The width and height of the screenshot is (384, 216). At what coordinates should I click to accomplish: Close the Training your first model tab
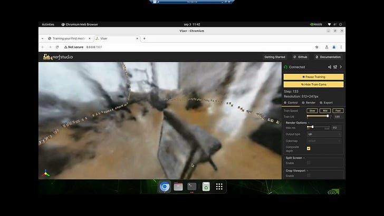[x=89, y=38]
